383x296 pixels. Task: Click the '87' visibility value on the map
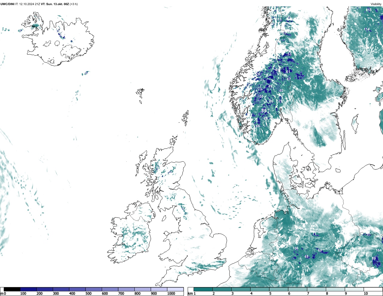click(x=289, y=79)
